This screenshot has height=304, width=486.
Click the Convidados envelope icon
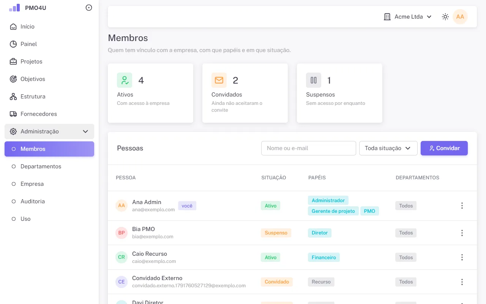tap(219, 80)
